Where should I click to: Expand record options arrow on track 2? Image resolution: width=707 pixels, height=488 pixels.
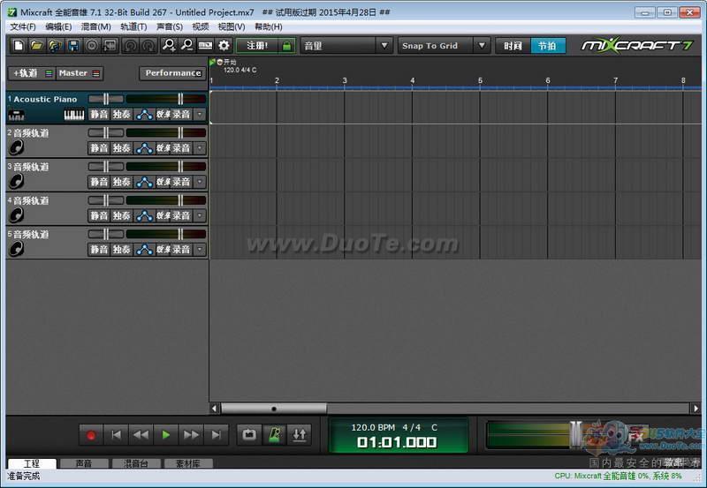(200, 148)
